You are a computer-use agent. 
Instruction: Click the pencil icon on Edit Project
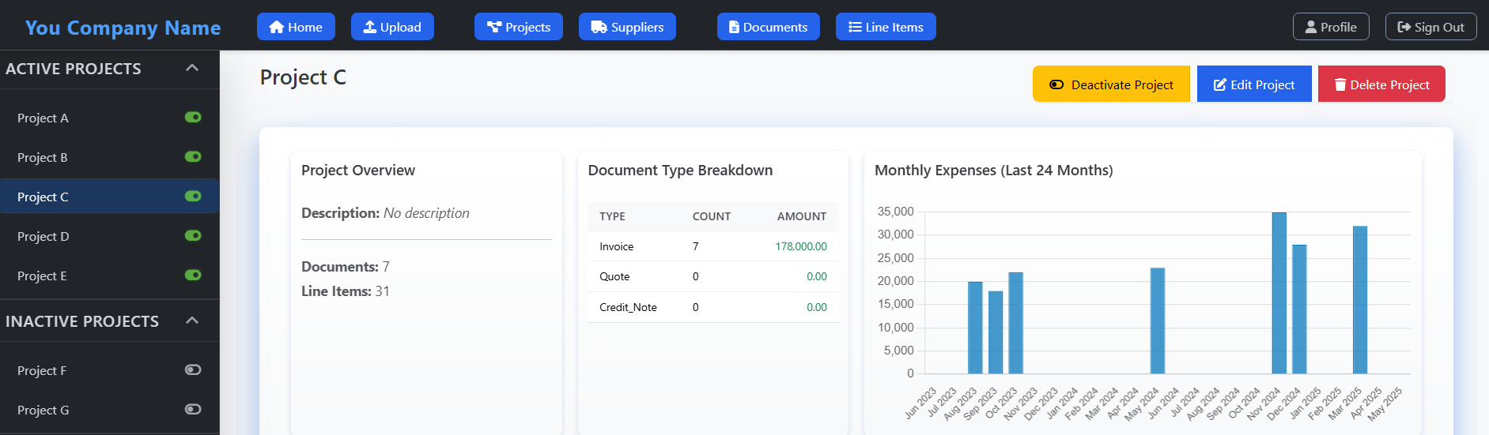coord(1220,84)
